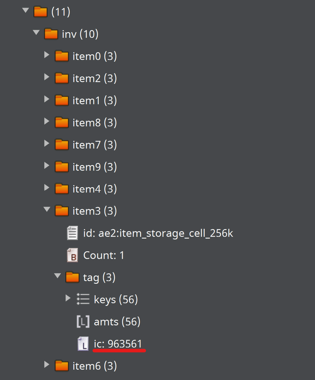Click the string tag icon beside the id entry
The height and width of the screenshot is (380, 315).
tap(72, 233)
